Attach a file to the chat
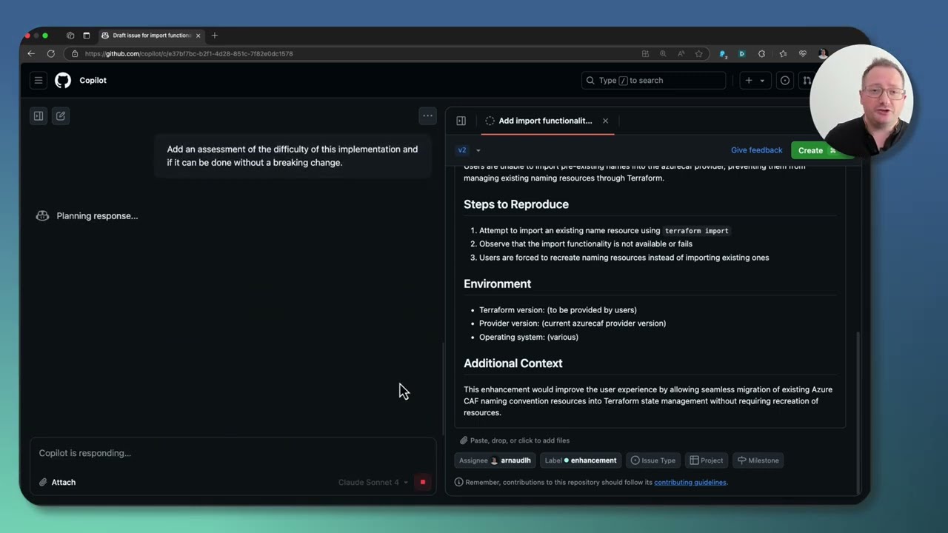This screenshot has height=533, width=948. [58, 482]
